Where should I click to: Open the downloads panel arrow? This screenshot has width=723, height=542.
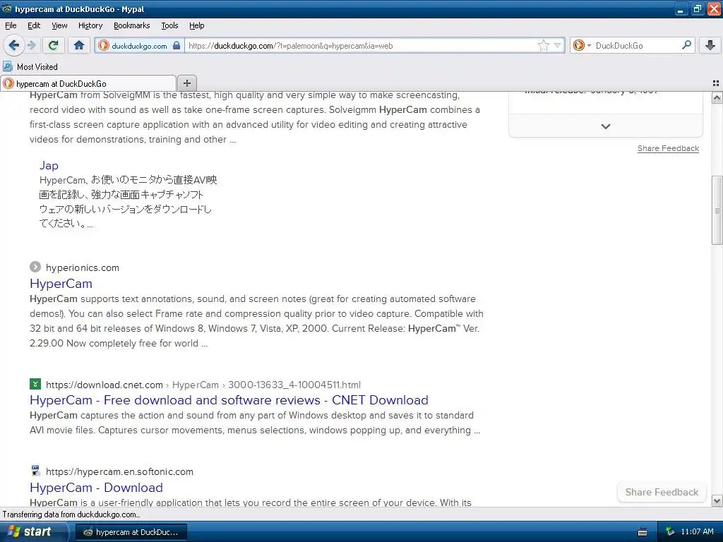710,45
